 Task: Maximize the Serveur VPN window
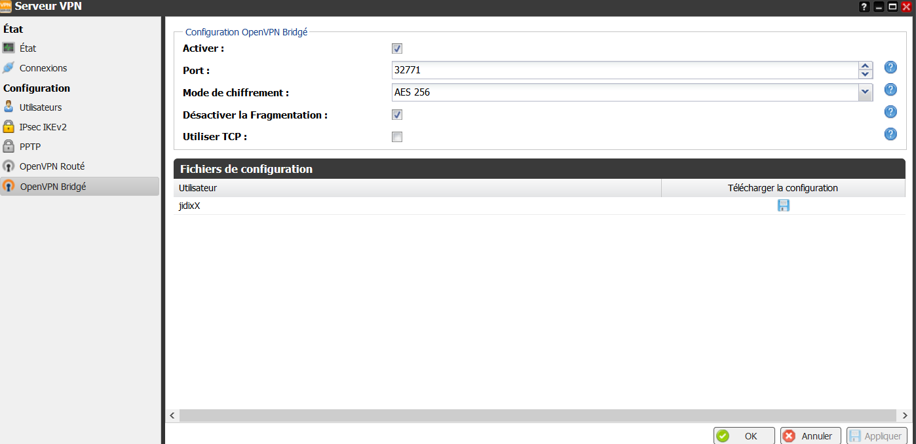click(x=892, y=7)
